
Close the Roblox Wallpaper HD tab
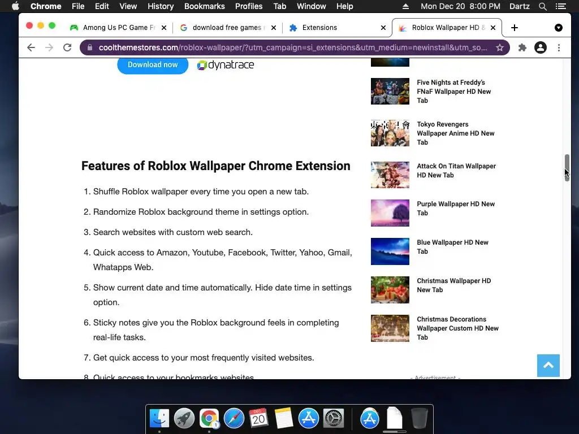click(x=493, y=28)
